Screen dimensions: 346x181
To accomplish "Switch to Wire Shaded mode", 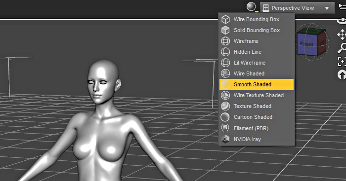I will pyautogui.click(x=257, y=73).
